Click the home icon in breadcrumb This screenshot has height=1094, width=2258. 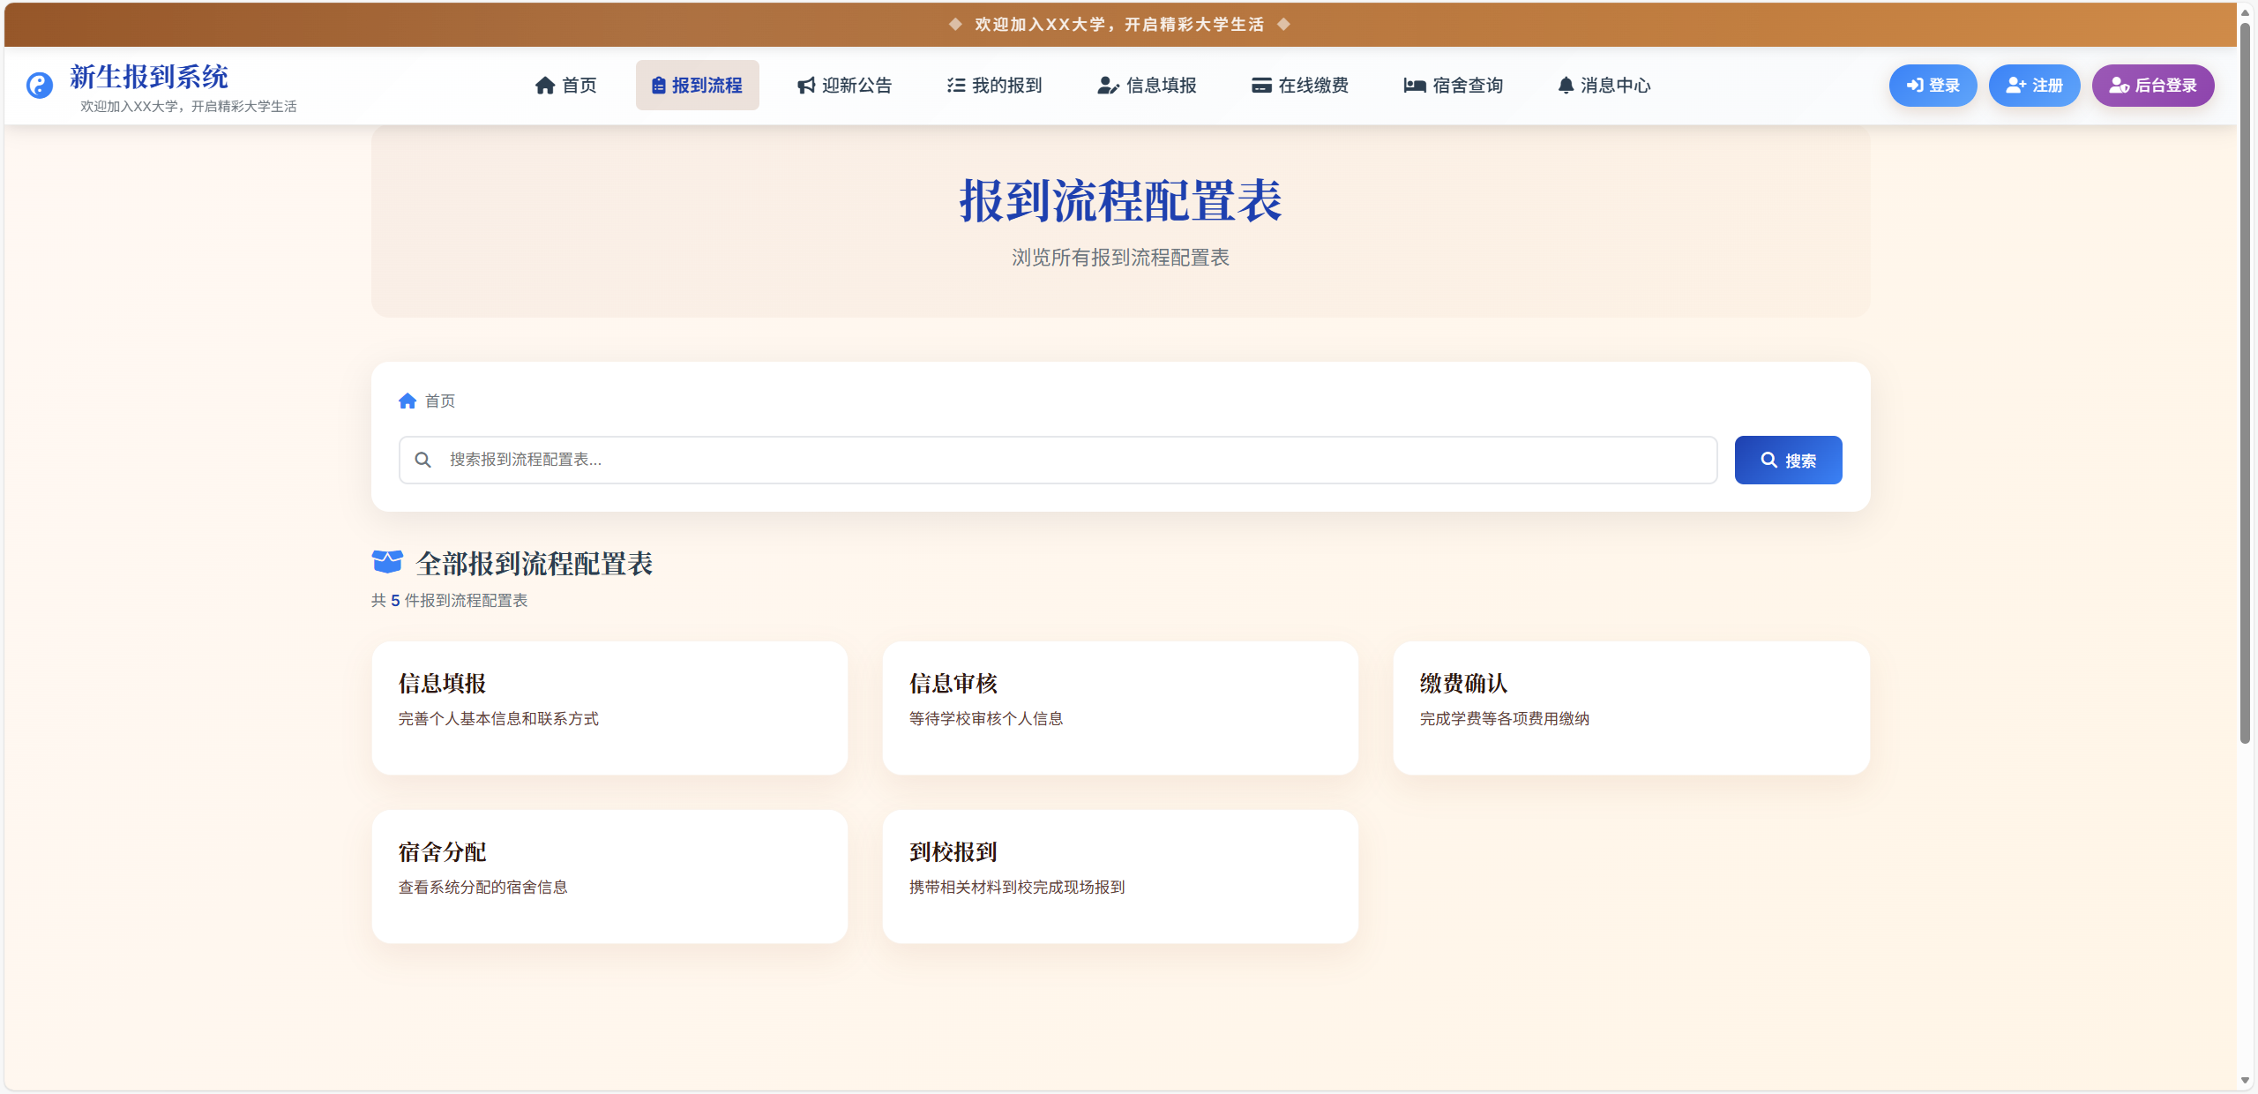click(x=407, y=401)
